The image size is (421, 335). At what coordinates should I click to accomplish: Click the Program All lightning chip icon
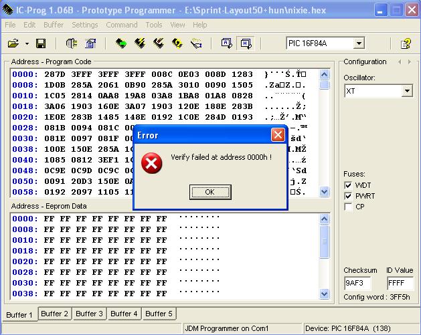[140, 43]
